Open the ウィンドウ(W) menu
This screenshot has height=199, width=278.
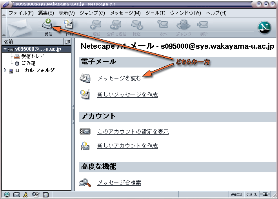(185, 13)
